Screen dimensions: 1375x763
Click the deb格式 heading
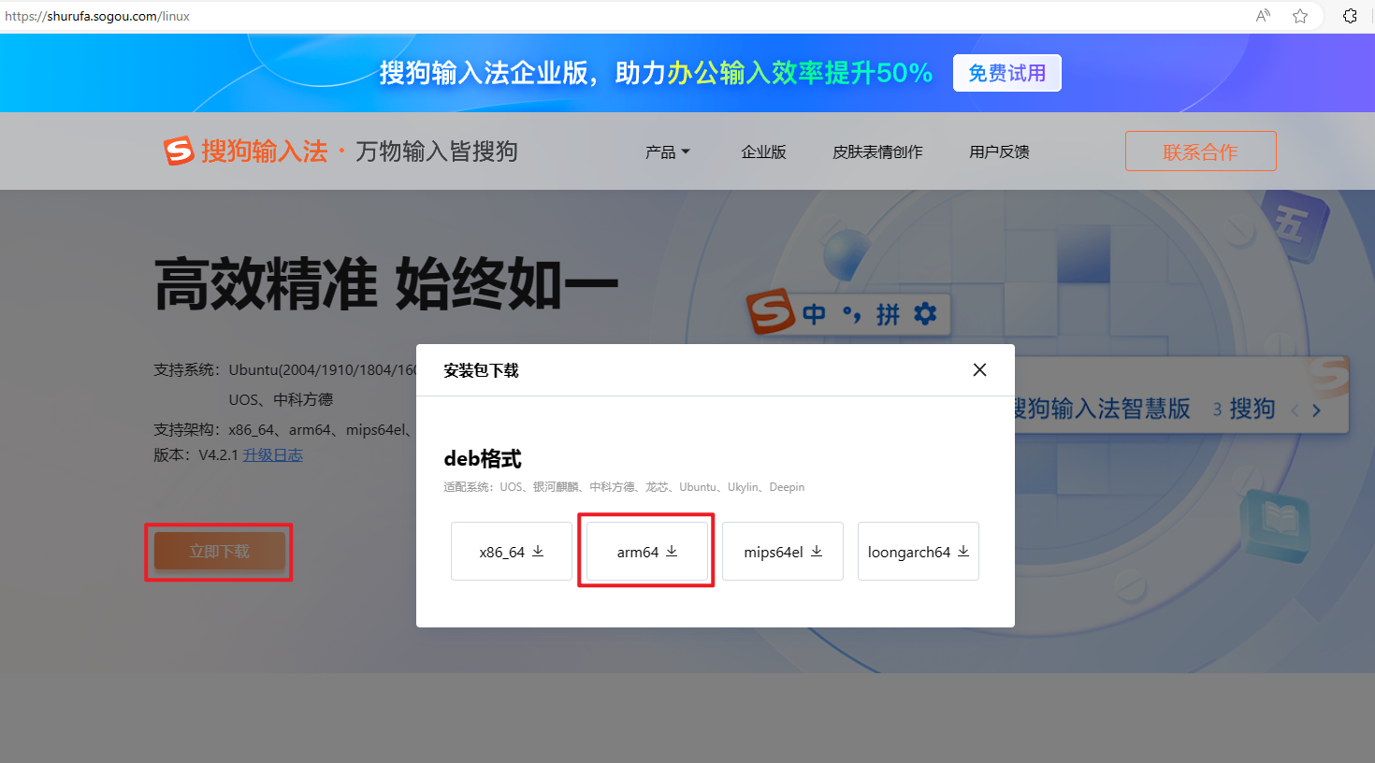click(x=483, y=458)
